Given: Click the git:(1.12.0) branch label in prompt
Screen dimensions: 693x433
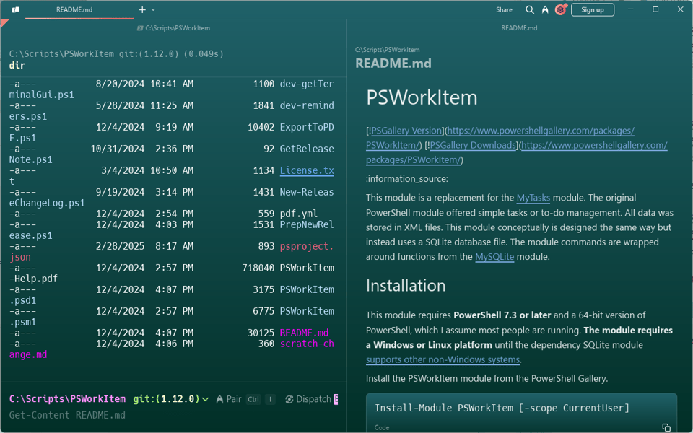Looking at the screenshot, I should [167, 399].
